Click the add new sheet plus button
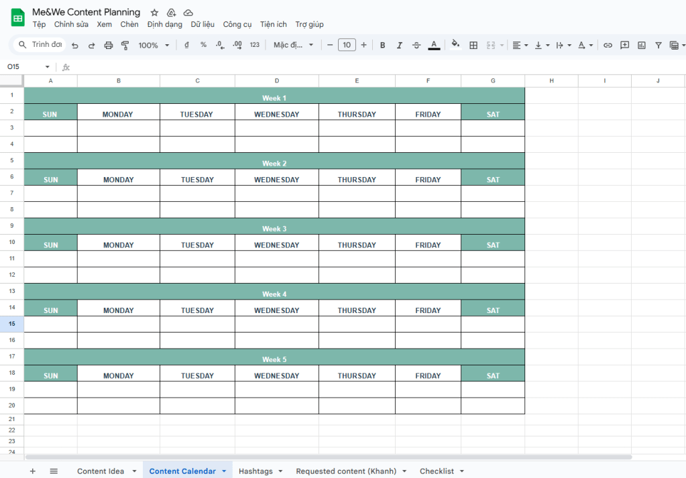Viewport: 686px width, 478px height. [32, 471]
